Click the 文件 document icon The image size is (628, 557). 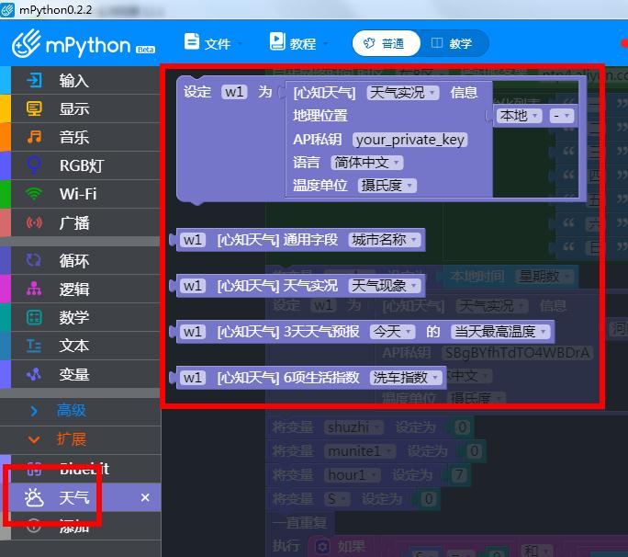click(x=192, y=41)
